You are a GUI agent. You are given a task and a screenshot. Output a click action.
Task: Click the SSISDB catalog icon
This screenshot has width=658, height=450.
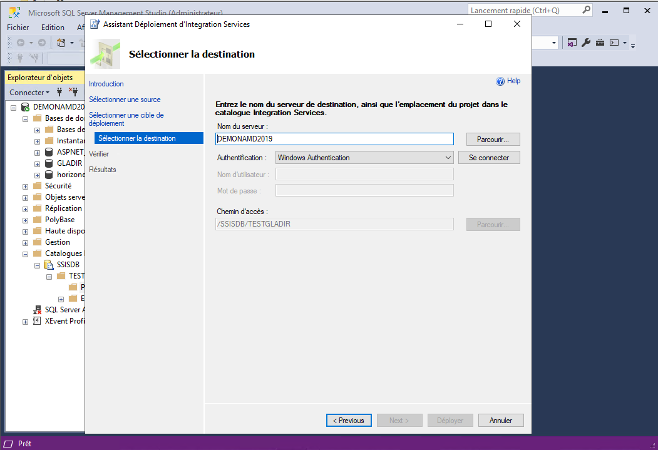49,265
